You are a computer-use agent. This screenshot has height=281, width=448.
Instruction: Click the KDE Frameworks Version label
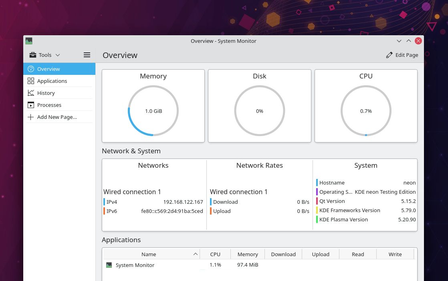click(x=350, y=210)
